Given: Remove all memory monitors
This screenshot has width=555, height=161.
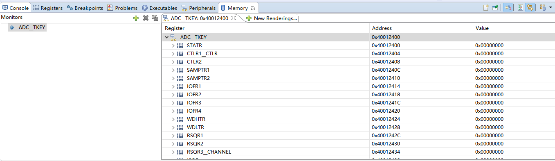Looking at the screenshot, I should pos(155,18).
